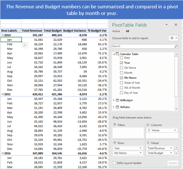The width and height of the screenshot is (183, 169).
Task: Click the Calendar Table icon in field list
Action: 117,54
